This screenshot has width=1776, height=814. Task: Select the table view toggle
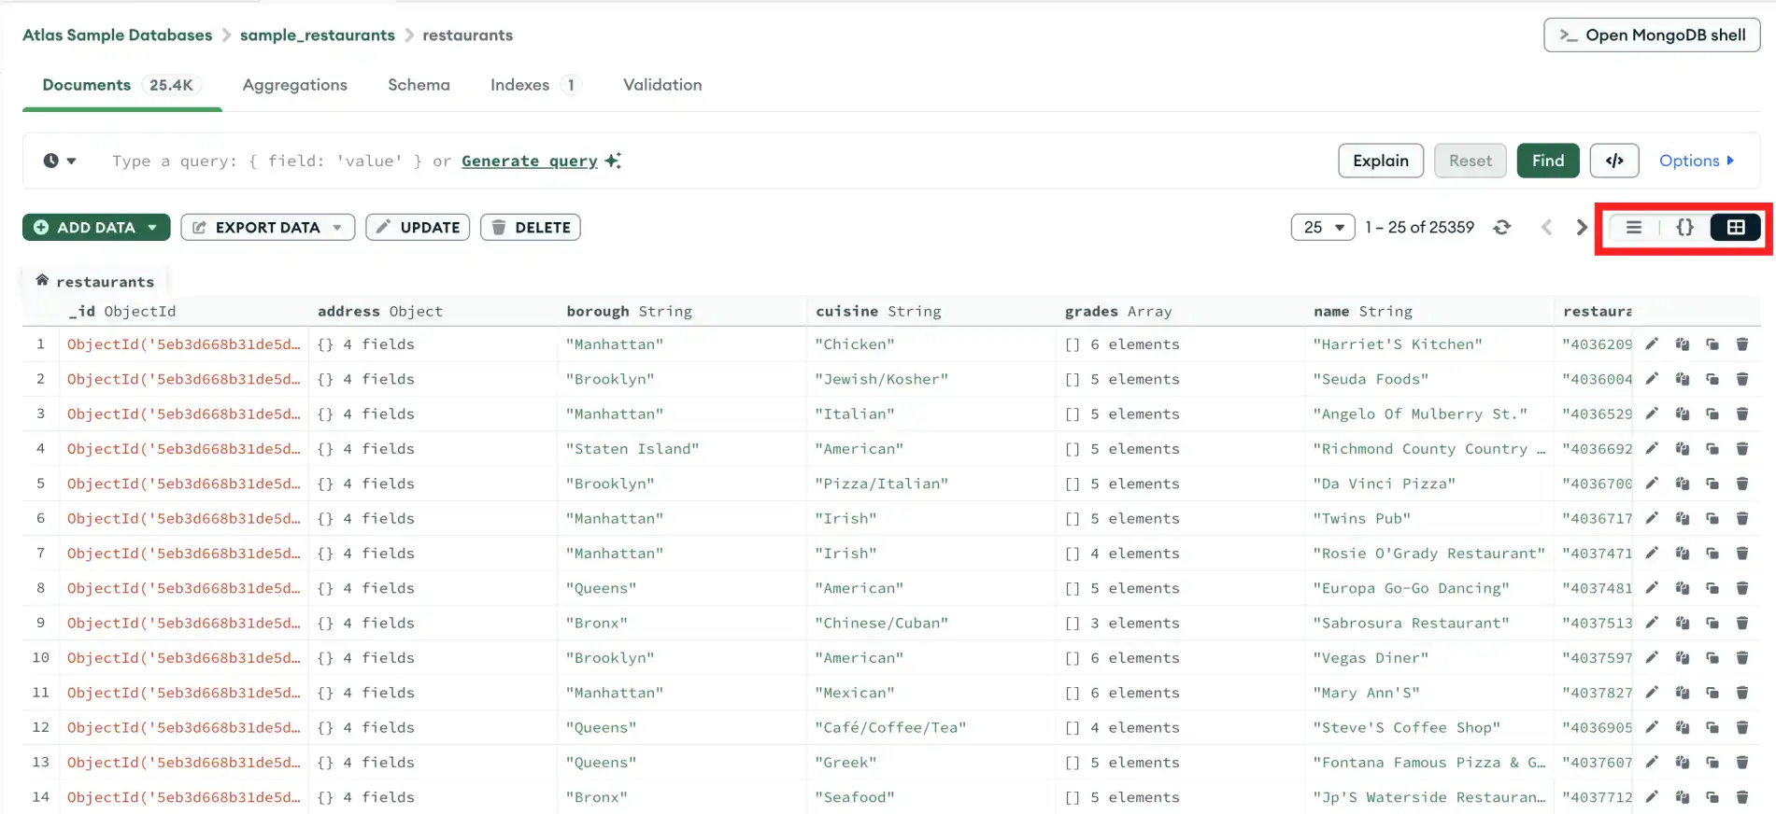coord(1735,228)
